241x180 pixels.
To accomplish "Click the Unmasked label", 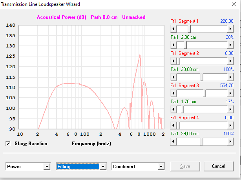I will [x=134, y=17].
